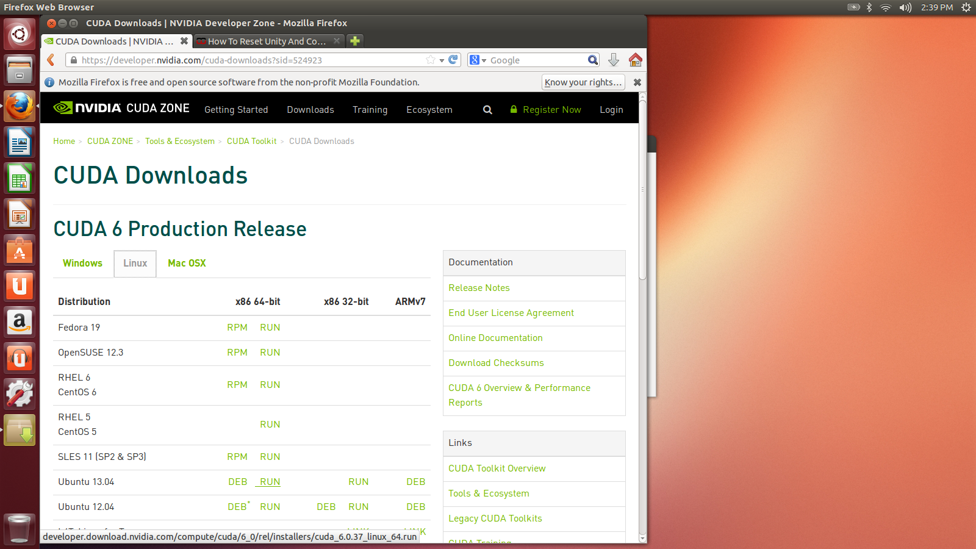Open Ubuntu One Music launcher icon
This screenshot has width=976, height=549.
click(20, 358)
